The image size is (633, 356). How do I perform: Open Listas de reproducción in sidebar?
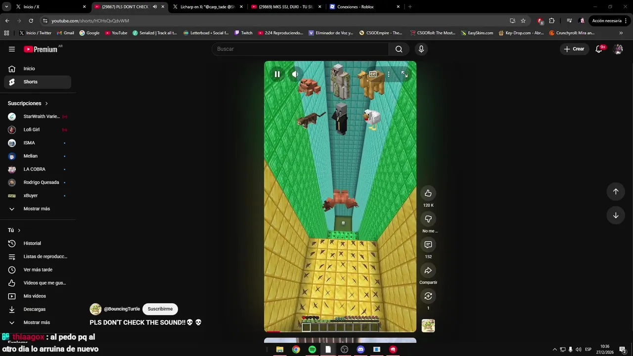click(38, 257)
